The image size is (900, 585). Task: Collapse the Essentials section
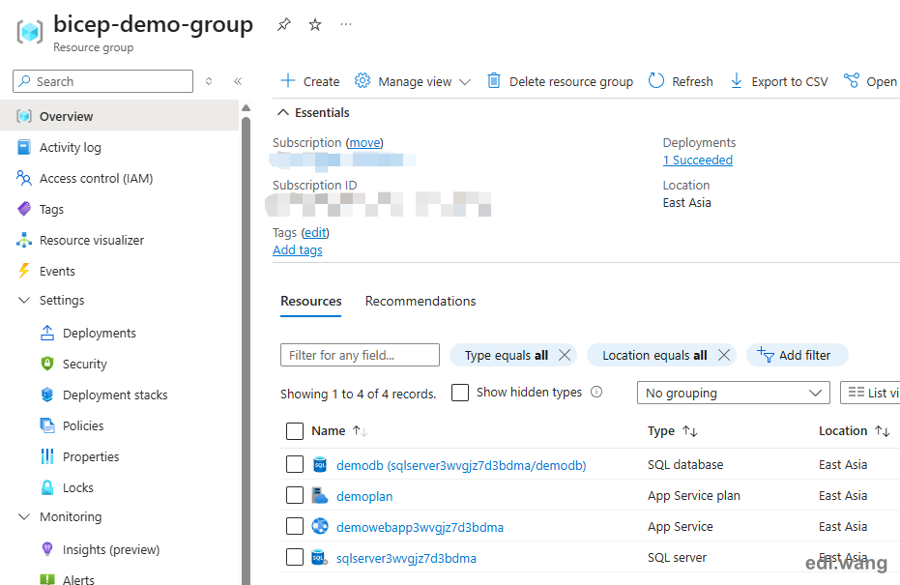pyautogui.click(x=313, y=112)
